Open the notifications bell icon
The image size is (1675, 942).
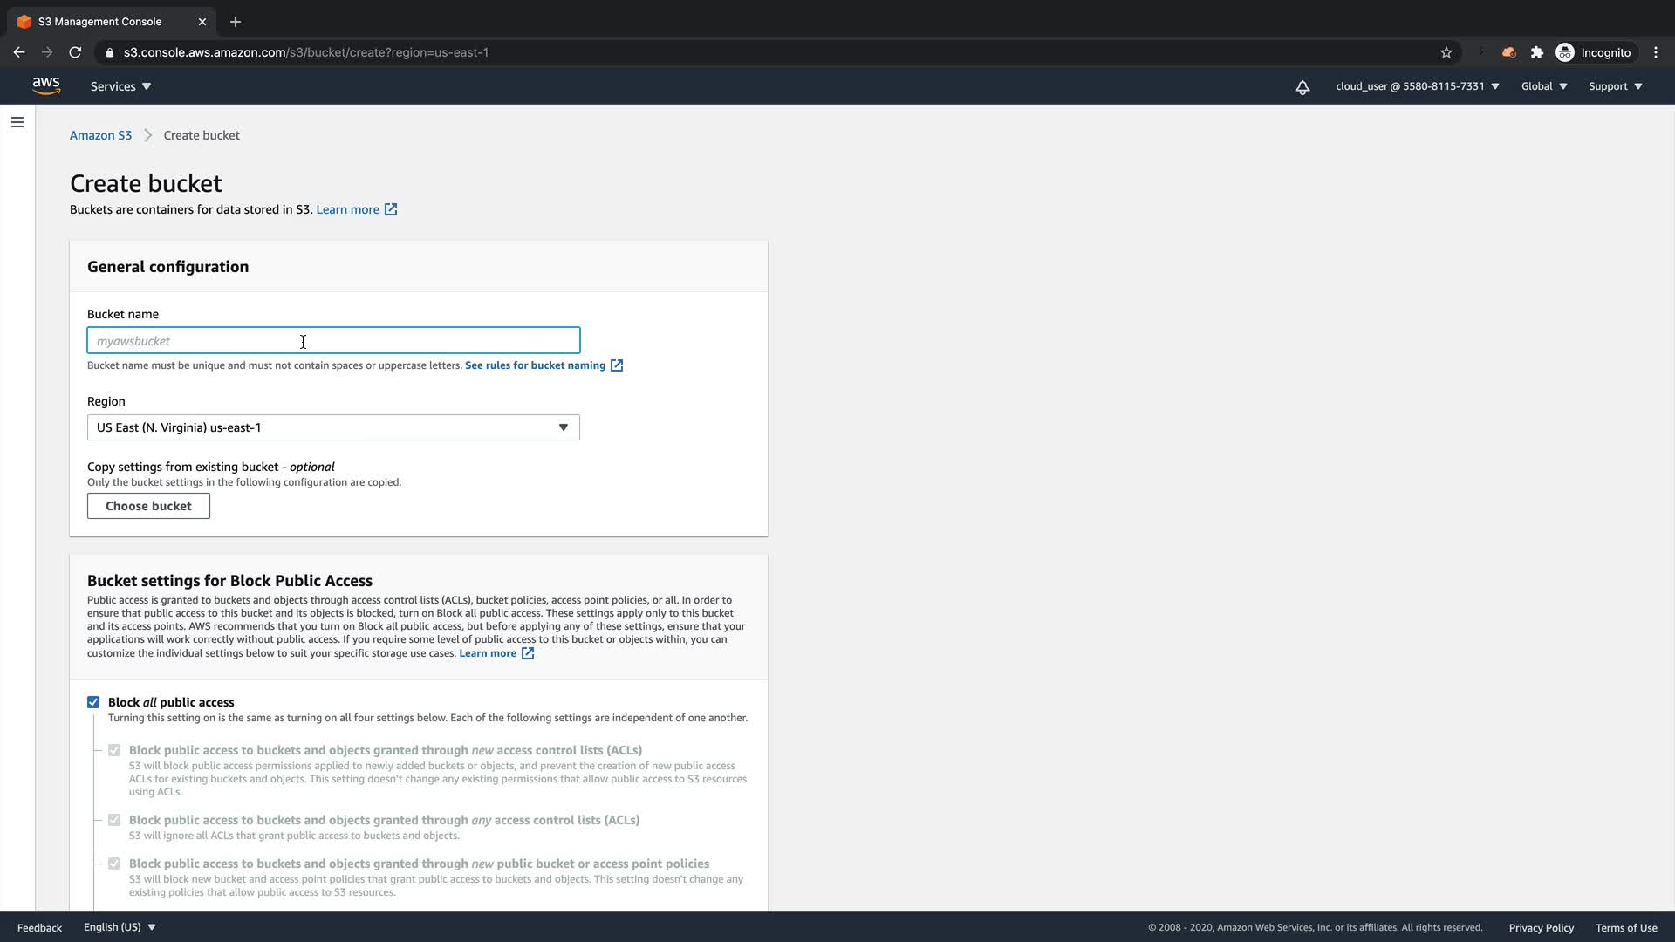(1302, 86)
